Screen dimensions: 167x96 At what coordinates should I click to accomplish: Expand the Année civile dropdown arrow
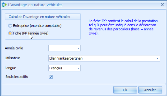[x=78, y=48]
